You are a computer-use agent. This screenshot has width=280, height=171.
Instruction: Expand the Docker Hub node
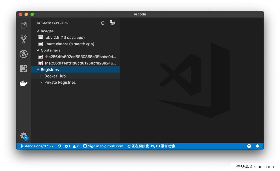pyautogui.click(x=41, y=76)
